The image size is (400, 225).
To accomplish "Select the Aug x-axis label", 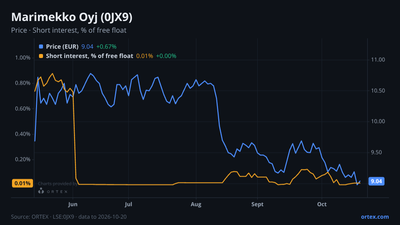I will 196,204.
